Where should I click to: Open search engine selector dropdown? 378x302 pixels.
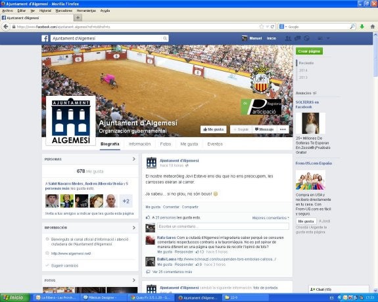(283, 27)
